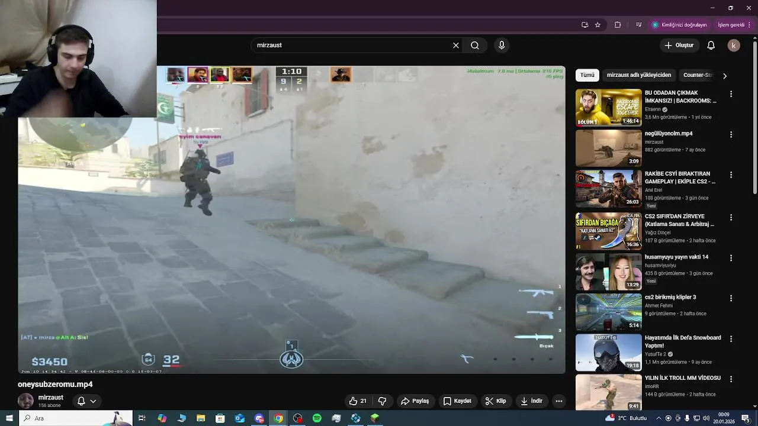Image resolution: width=758 pixels, height=426 pixels.
Task: Click the Elraenn channel name
Action: [x=653, y=109]
